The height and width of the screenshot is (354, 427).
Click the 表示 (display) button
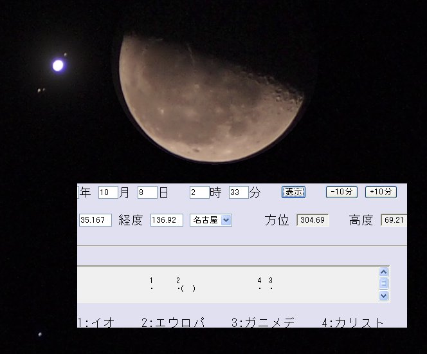(293, 192)
